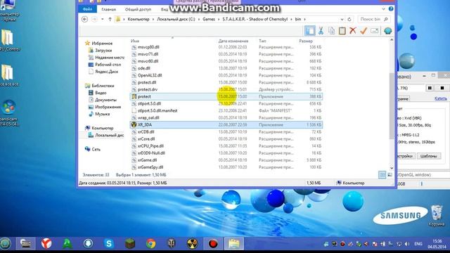Open Minecraft from the taskbar
Viewport: 450px width, 253px height.
click(x=129, y=244)
